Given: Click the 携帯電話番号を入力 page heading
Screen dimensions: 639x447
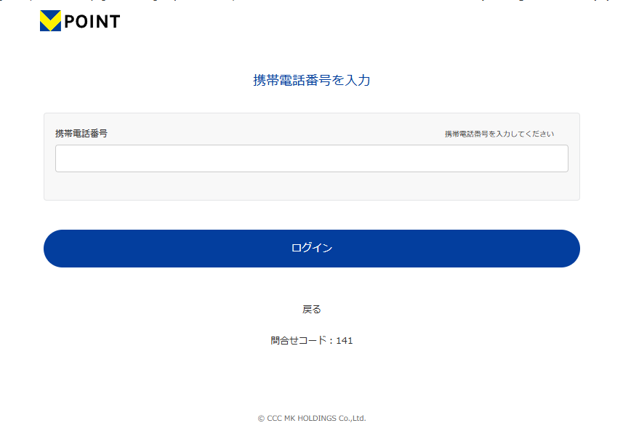Looking at the screenshot, I should click(x=311, y=81).
